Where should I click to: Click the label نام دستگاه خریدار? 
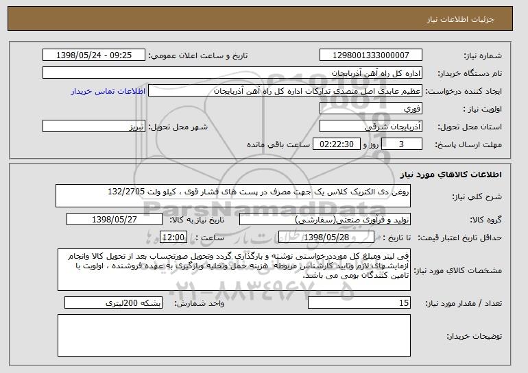click(470, 74)
